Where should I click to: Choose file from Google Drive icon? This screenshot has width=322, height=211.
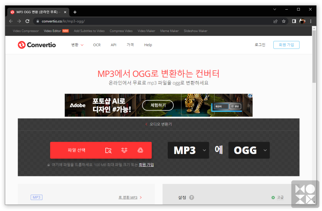pos(140,150)
